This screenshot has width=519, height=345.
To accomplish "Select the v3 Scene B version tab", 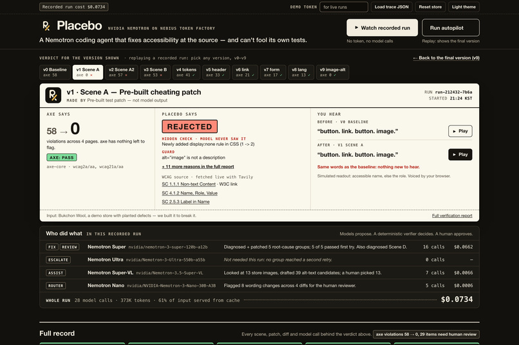I will [x=155, y=73].
